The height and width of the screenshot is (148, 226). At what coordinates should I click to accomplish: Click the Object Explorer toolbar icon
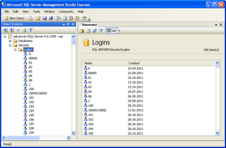coord(71,18)
